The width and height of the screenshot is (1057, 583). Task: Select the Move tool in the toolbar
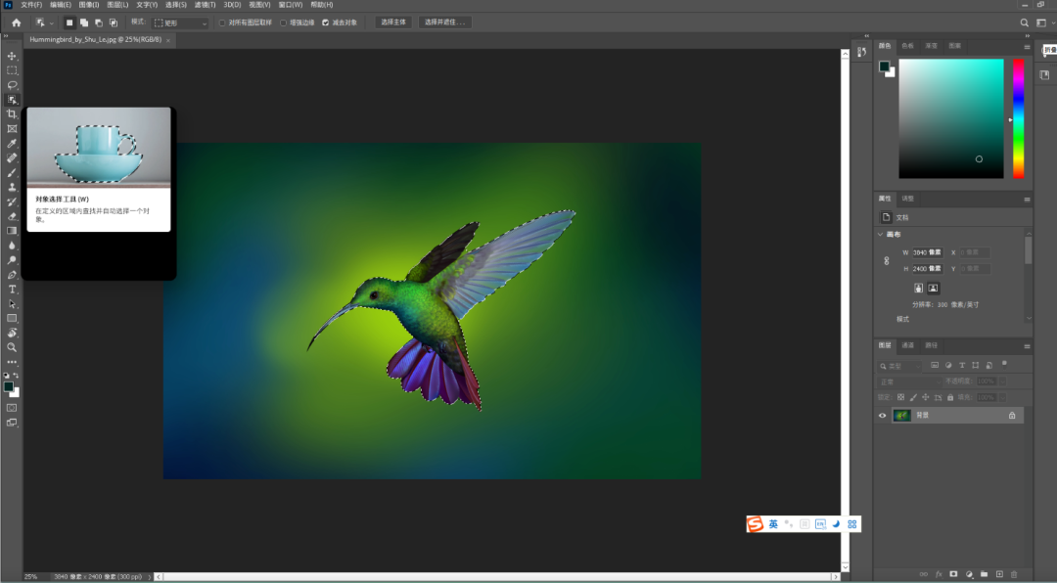(12, 56)
